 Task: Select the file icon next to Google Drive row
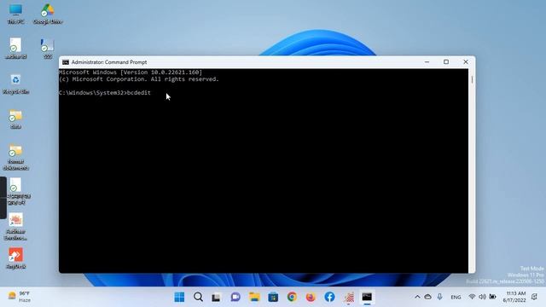click(48, 49)
